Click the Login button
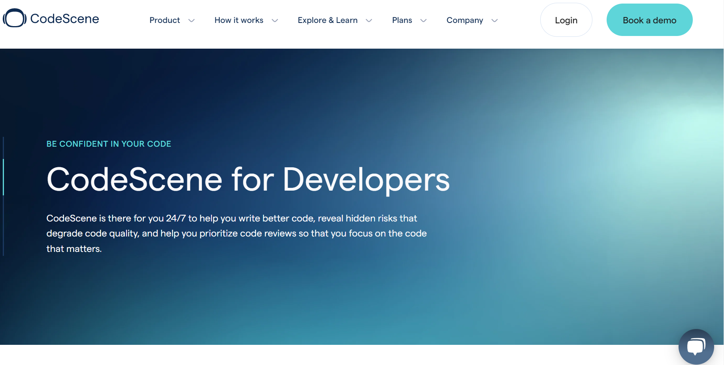The width and height of the screenshot is (724, 365). point(566,20)
